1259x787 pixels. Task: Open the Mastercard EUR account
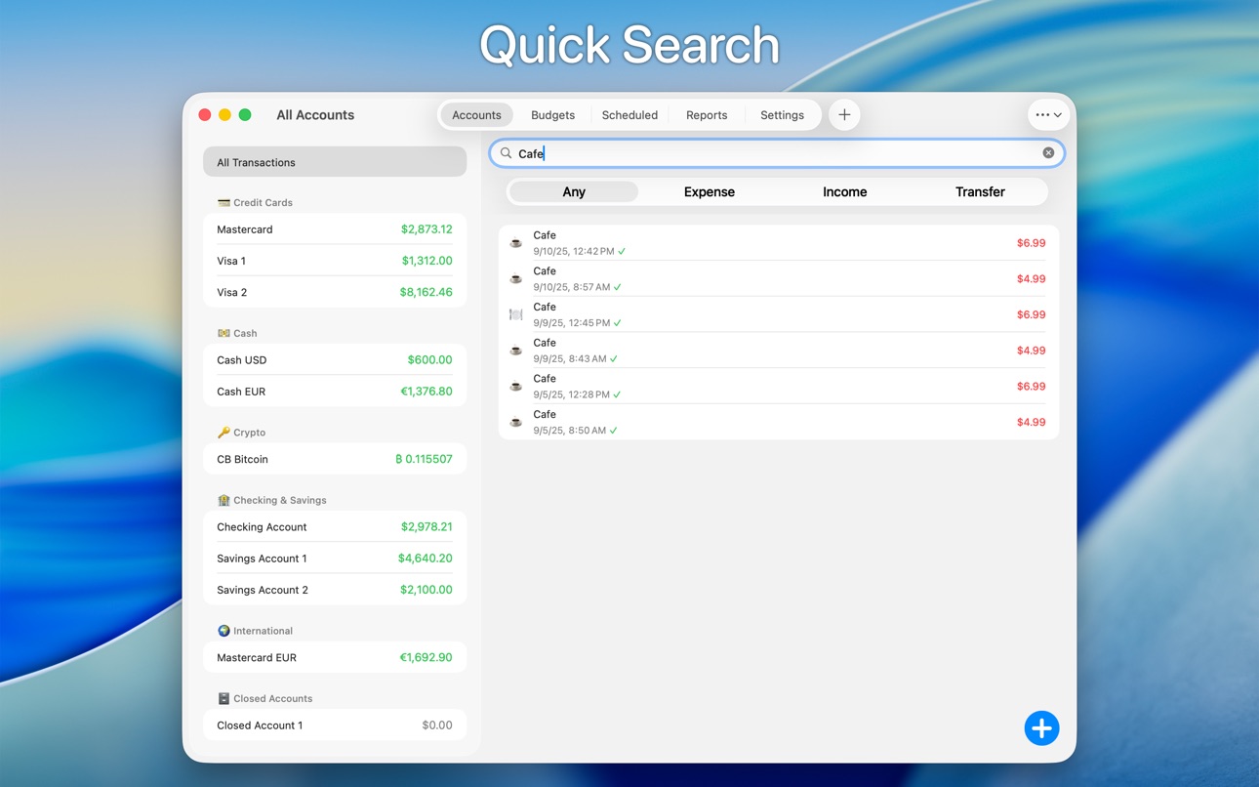click(335, 658)
